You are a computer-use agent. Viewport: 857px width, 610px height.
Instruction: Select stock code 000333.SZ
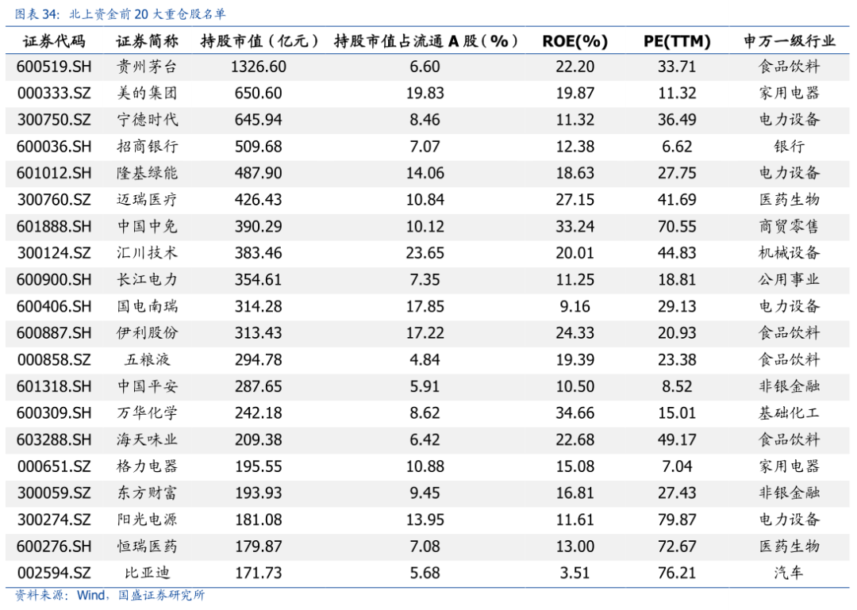[54, 94]
